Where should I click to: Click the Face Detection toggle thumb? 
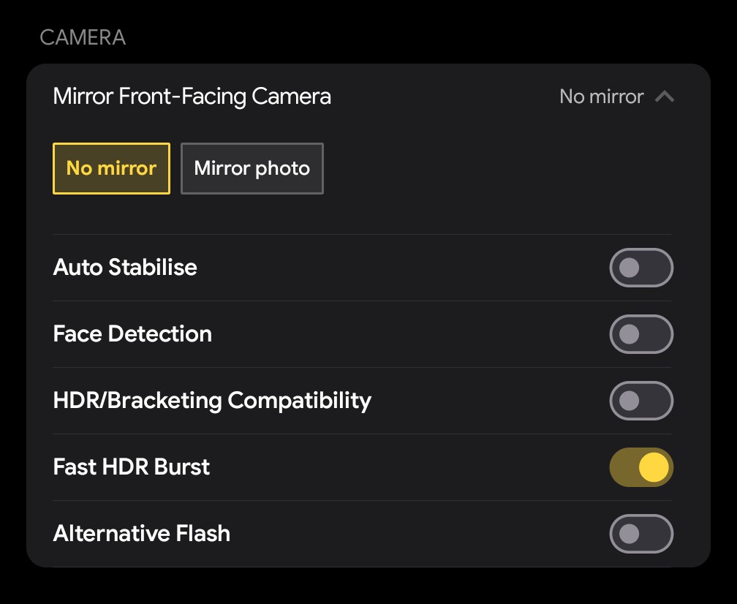[630, 334]
